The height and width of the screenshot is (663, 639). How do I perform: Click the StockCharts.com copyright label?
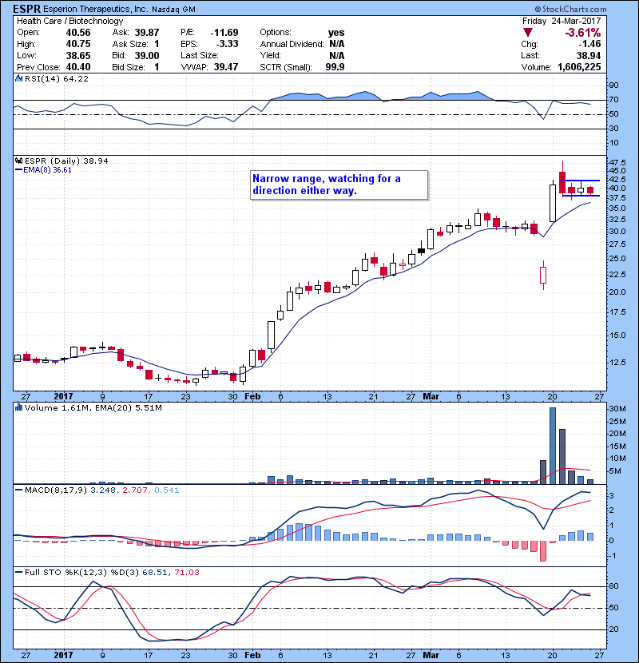click(570, 9)
